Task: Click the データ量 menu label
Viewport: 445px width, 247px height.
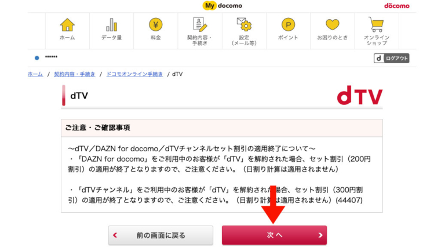Action: point(111,38)
